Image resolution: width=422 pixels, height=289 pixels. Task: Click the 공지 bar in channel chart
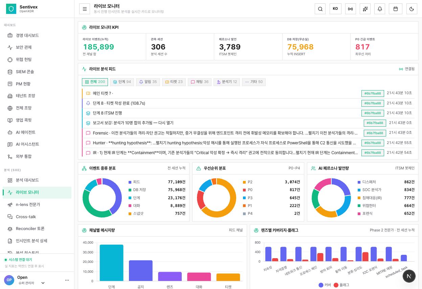click(x=141, y=271)
